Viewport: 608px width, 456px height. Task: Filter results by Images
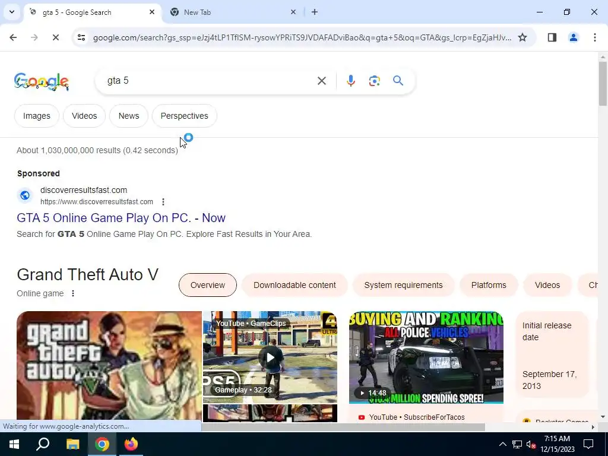36,116
